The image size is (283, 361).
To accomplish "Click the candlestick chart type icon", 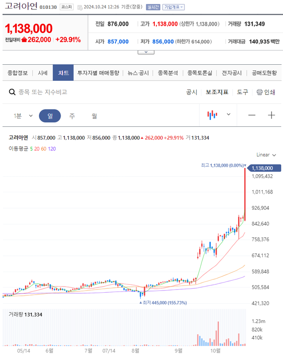I will point(213,115).
